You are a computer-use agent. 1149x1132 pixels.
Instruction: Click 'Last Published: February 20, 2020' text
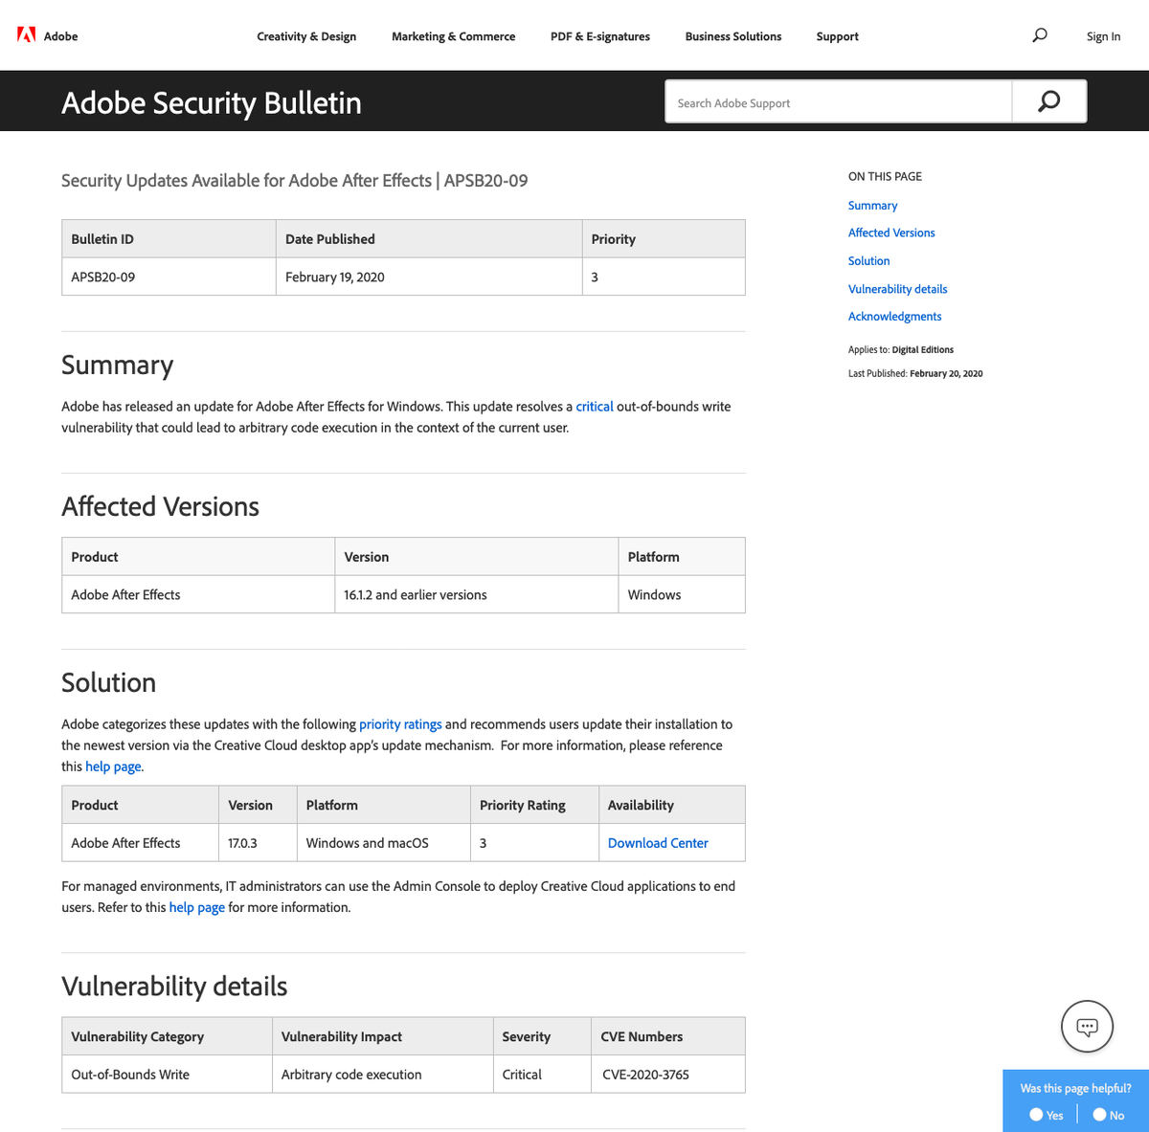pos(915,373)
